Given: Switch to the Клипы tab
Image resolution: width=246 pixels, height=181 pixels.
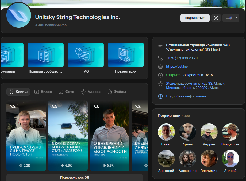Looking at the screenshot, I should pyautogui.click(x=18, y=92).
